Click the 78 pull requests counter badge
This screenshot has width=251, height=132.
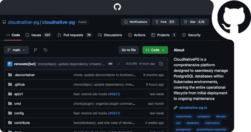(89, 35)
